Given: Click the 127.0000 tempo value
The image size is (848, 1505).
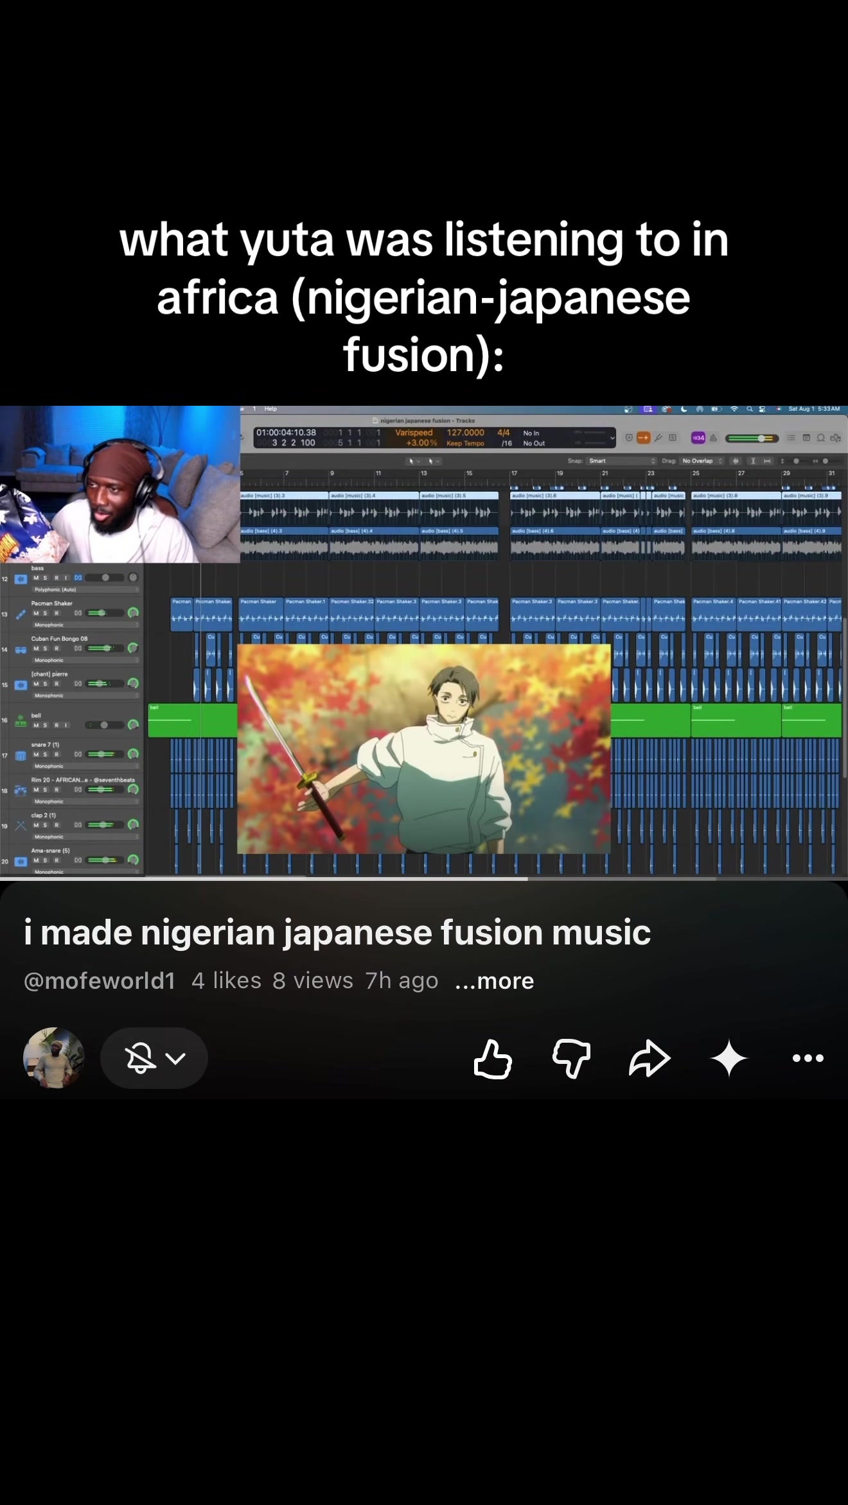Looking at the screenshot, I should tap(465, 433).
